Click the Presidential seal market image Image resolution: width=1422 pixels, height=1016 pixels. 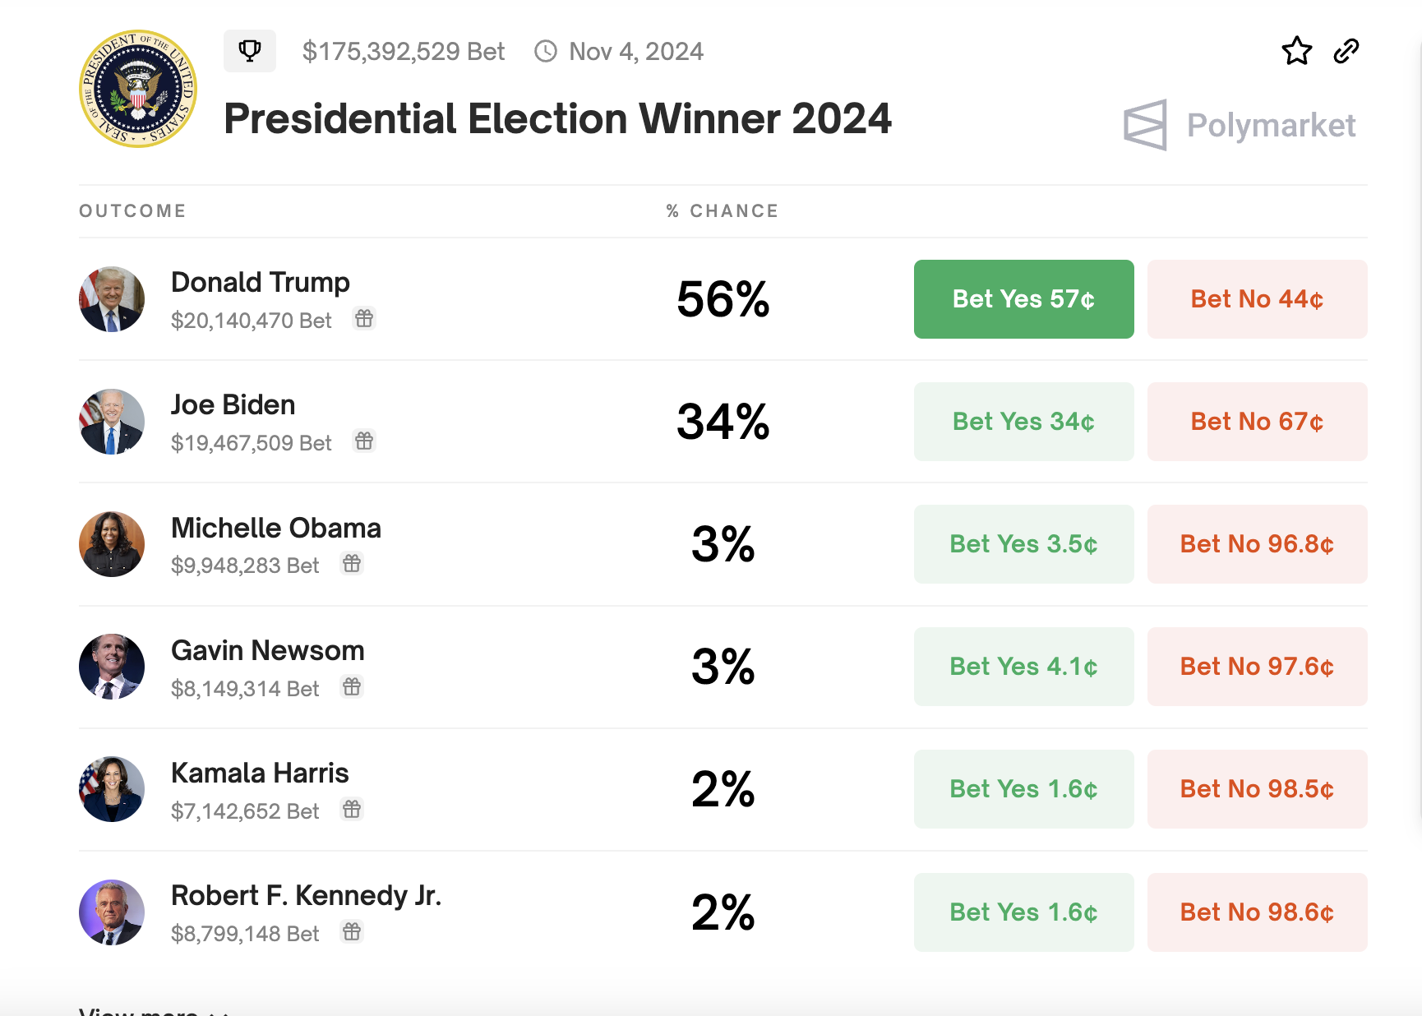point(138,89)
